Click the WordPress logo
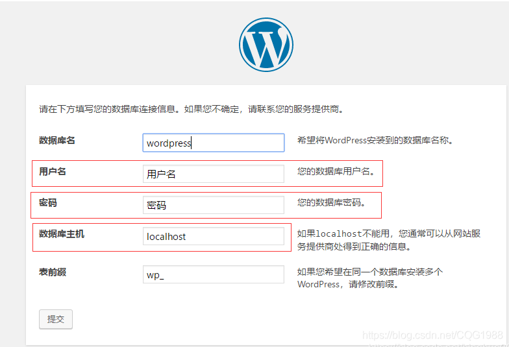 click(266, 44)
